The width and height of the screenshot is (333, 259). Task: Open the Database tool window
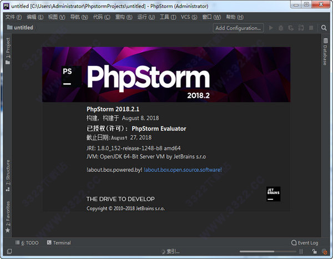(x=325, y=52)
